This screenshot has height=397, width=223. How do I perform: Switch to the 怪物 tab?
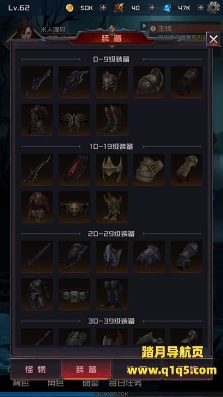coord(36,369)
